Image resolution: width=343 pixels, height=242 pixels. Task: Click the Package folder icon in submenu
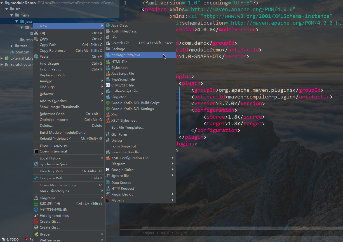(108, 49)
